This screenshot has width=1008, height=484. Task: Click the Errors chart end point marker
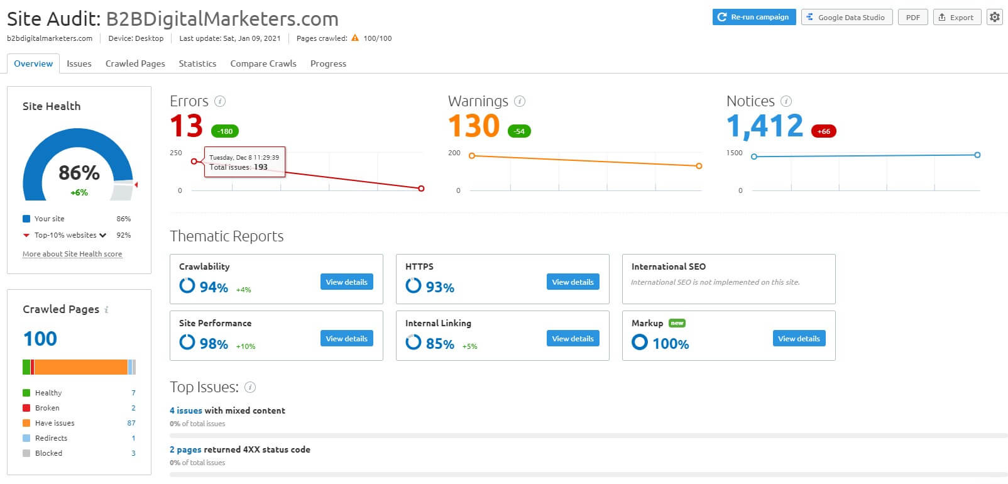[x=421, y=189]
